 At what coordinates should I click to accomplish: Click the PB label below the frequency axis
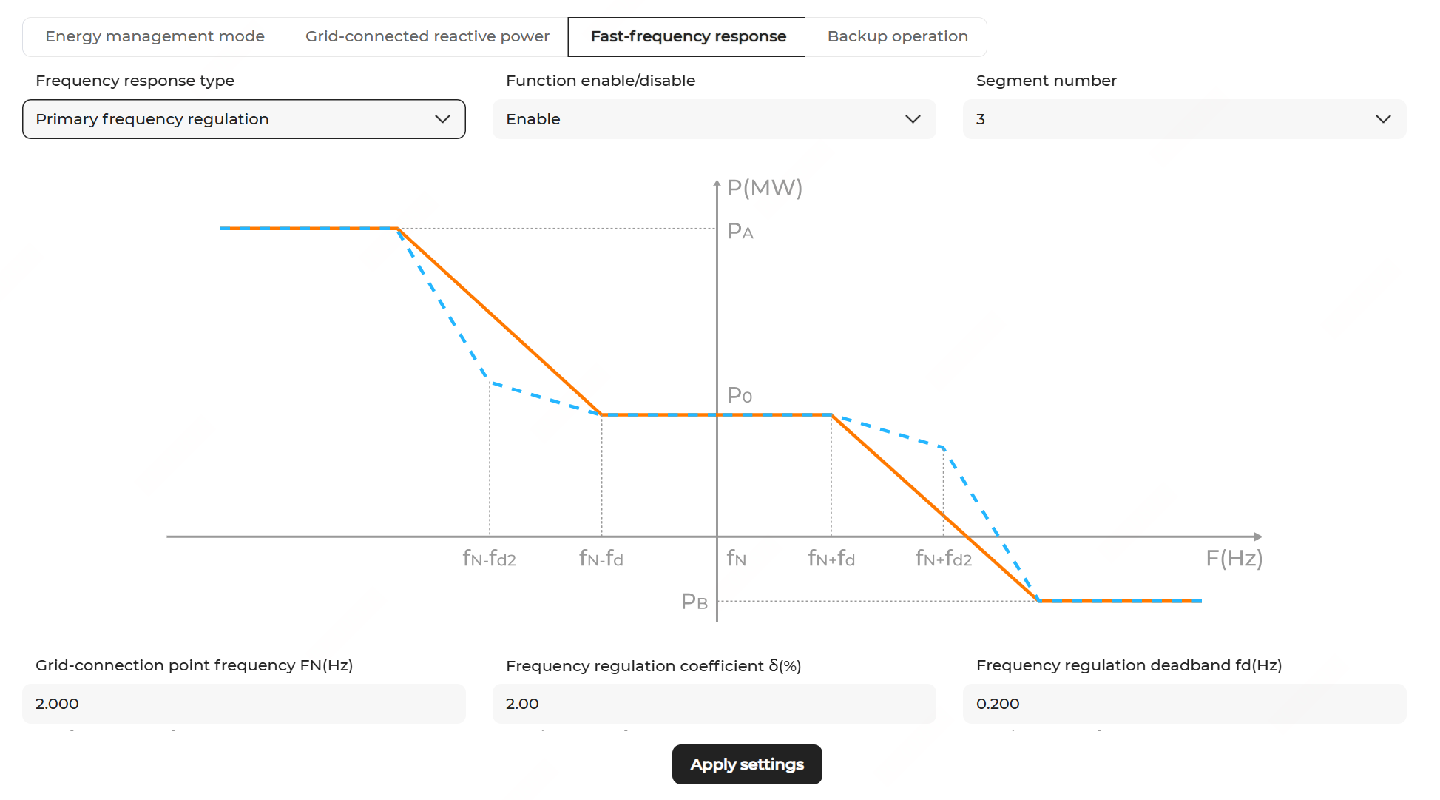point(694,602)
